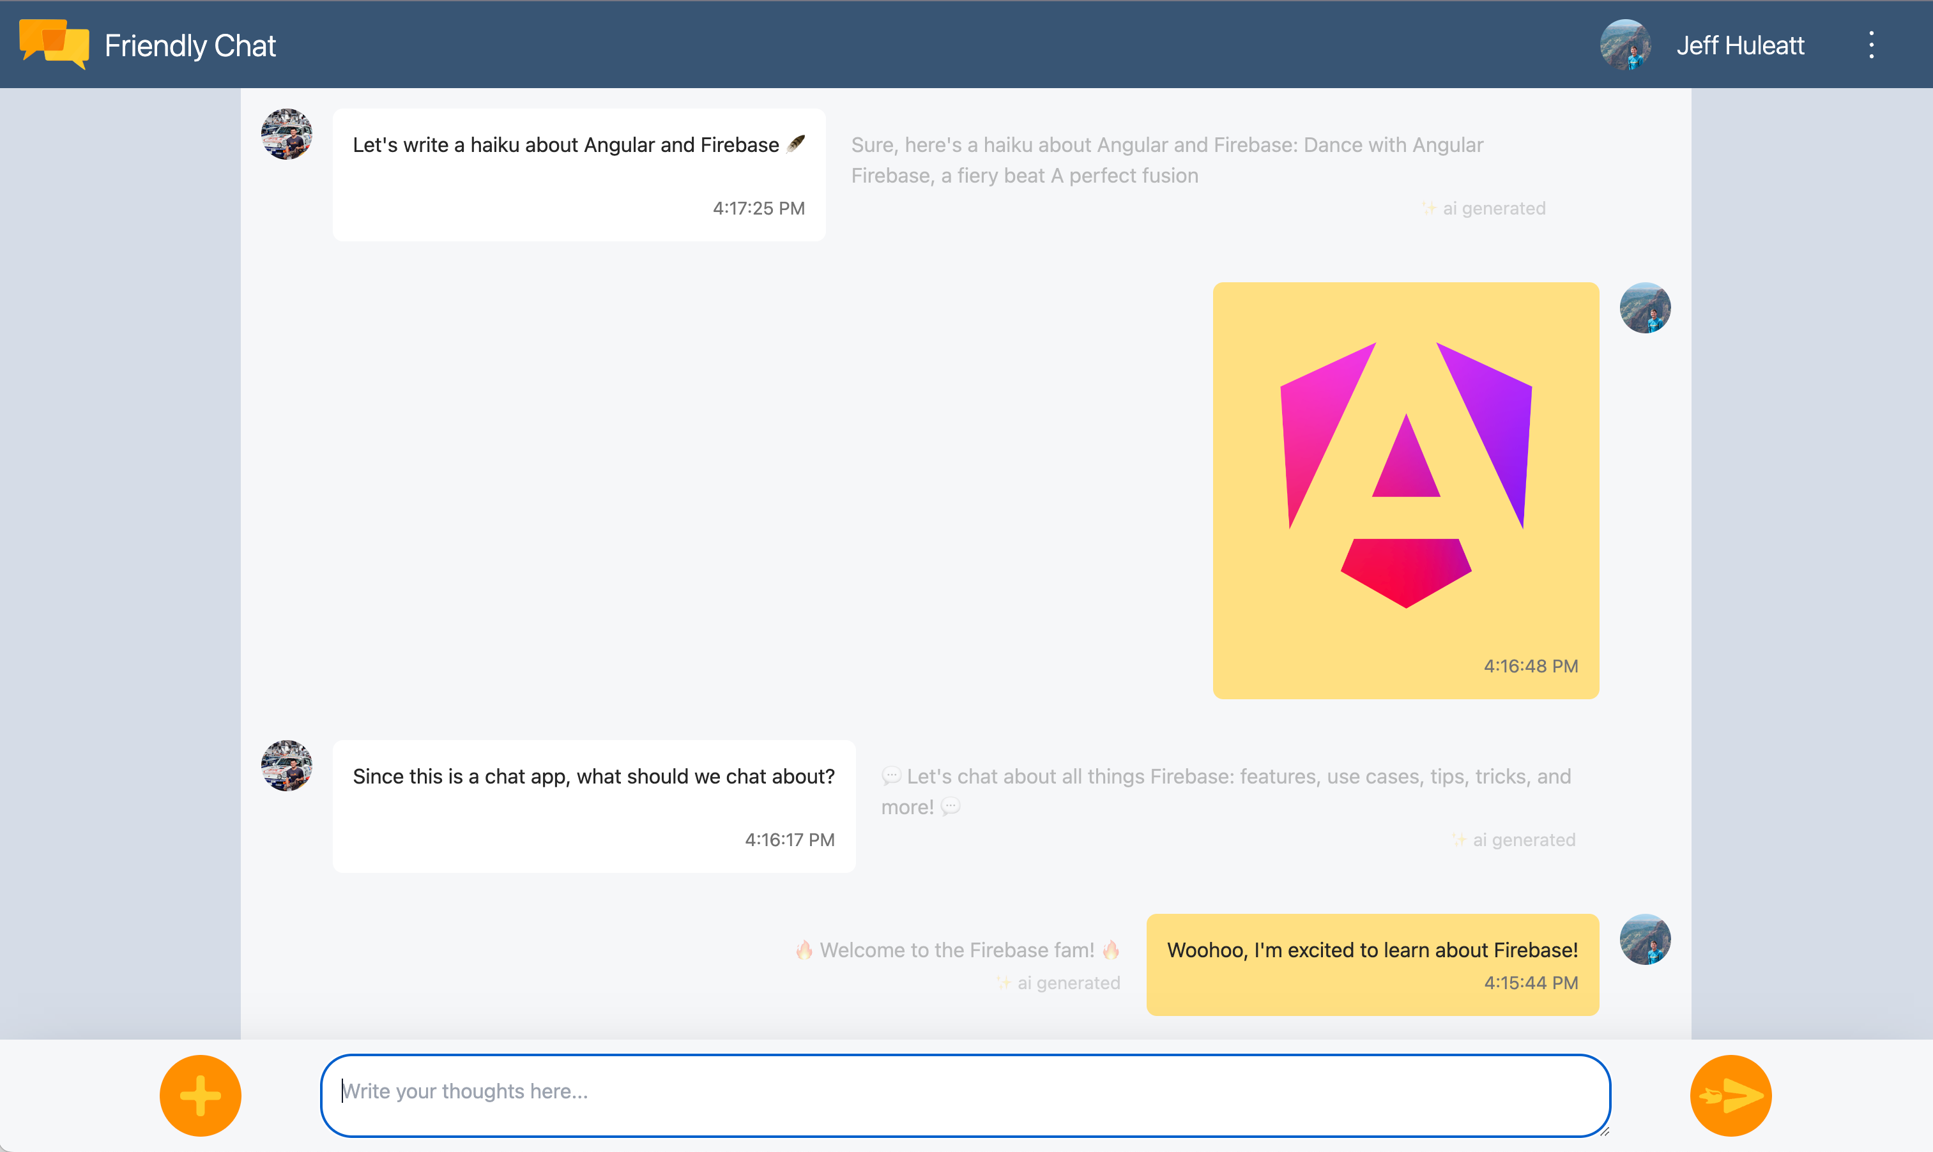Click the message input field
This screenshot has width=1933, height=1152.
click(x=965, y=1092)
